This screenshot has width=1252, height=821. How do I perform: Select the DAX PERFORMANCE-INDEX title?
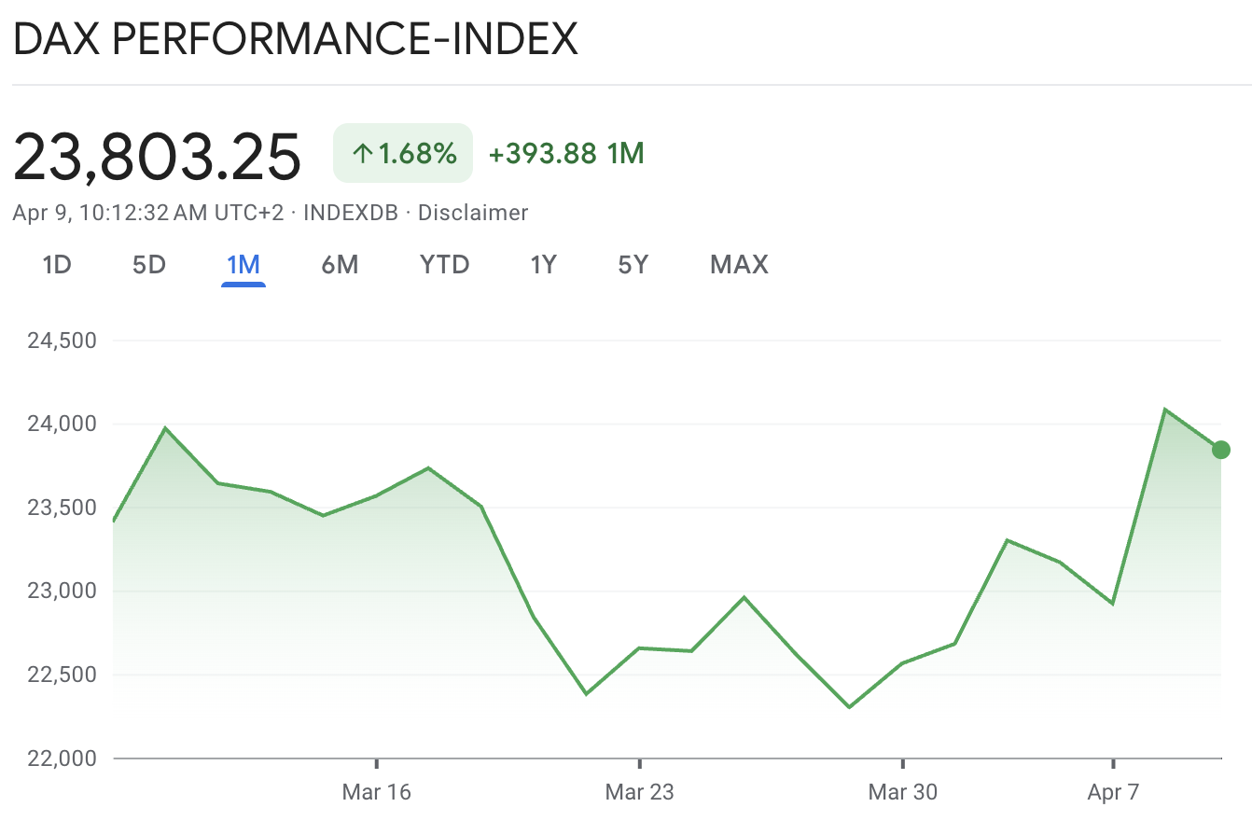(x=296, y=39)
